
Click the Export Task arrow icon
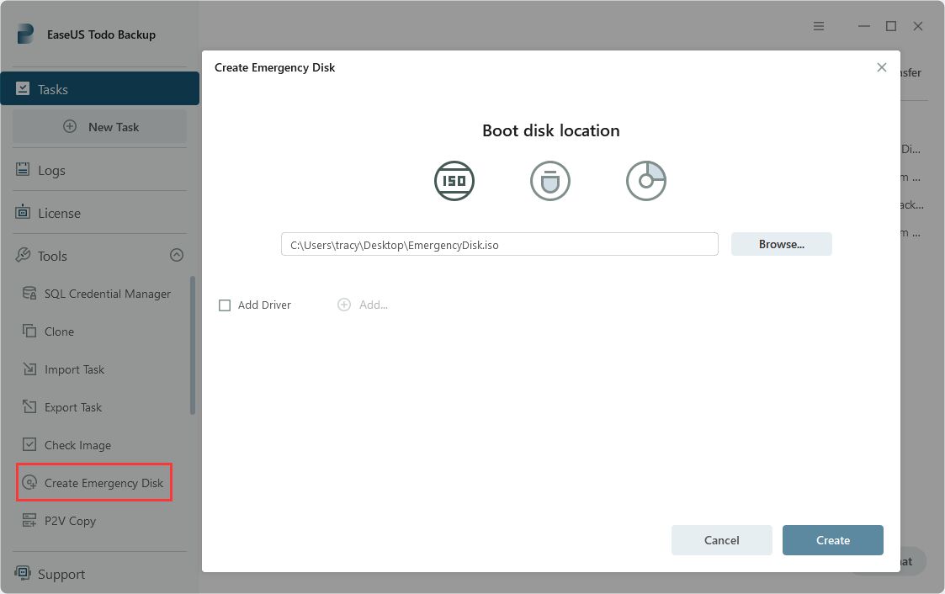(x=29, y=406)
